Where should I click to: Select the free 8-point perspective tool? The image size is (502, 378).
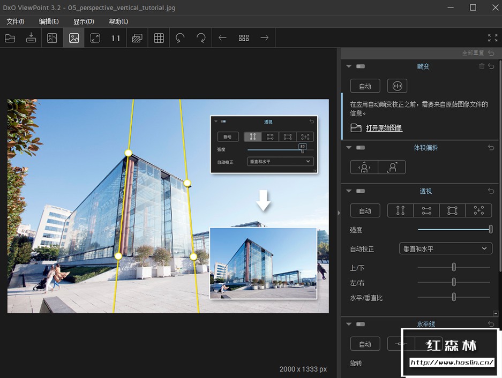coord(478,210)
